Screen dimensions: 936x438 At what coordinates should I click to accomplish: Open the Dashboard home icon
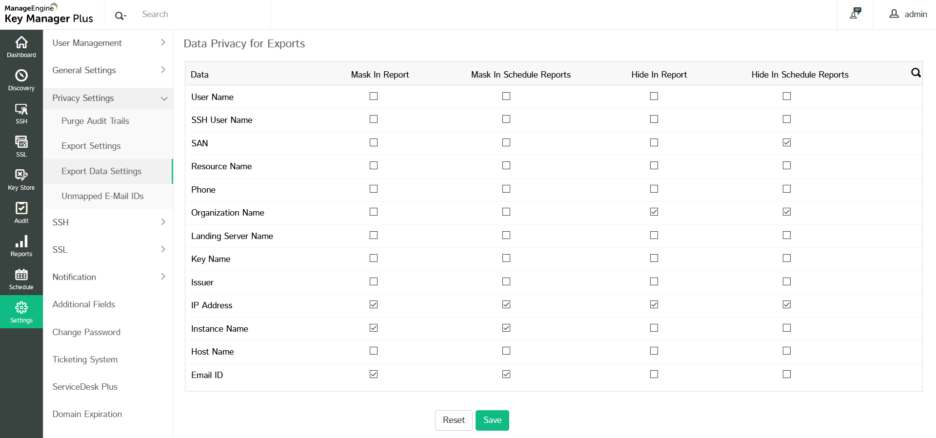21,43
